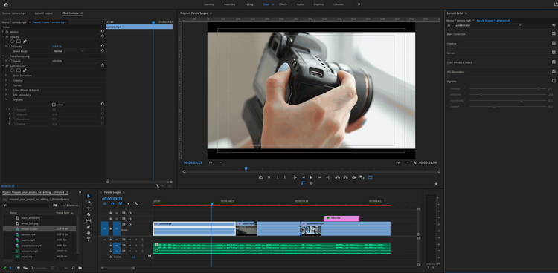This screenshot has height=273, width=558.
Task: Click Go to Out point
Action: [327, 177]
